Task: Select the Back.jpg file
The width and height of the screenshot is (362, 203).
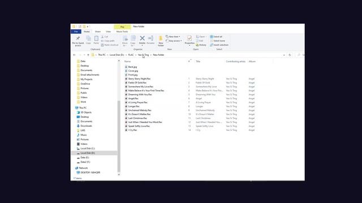Action: tap(131, 67)
